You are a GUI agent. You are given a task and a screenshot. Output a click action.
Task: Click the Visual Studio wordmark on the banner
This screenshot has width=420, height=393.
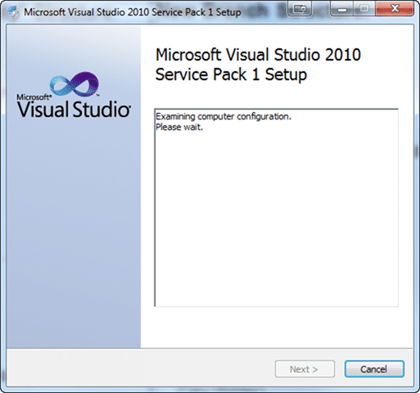[x=74, y=110]
